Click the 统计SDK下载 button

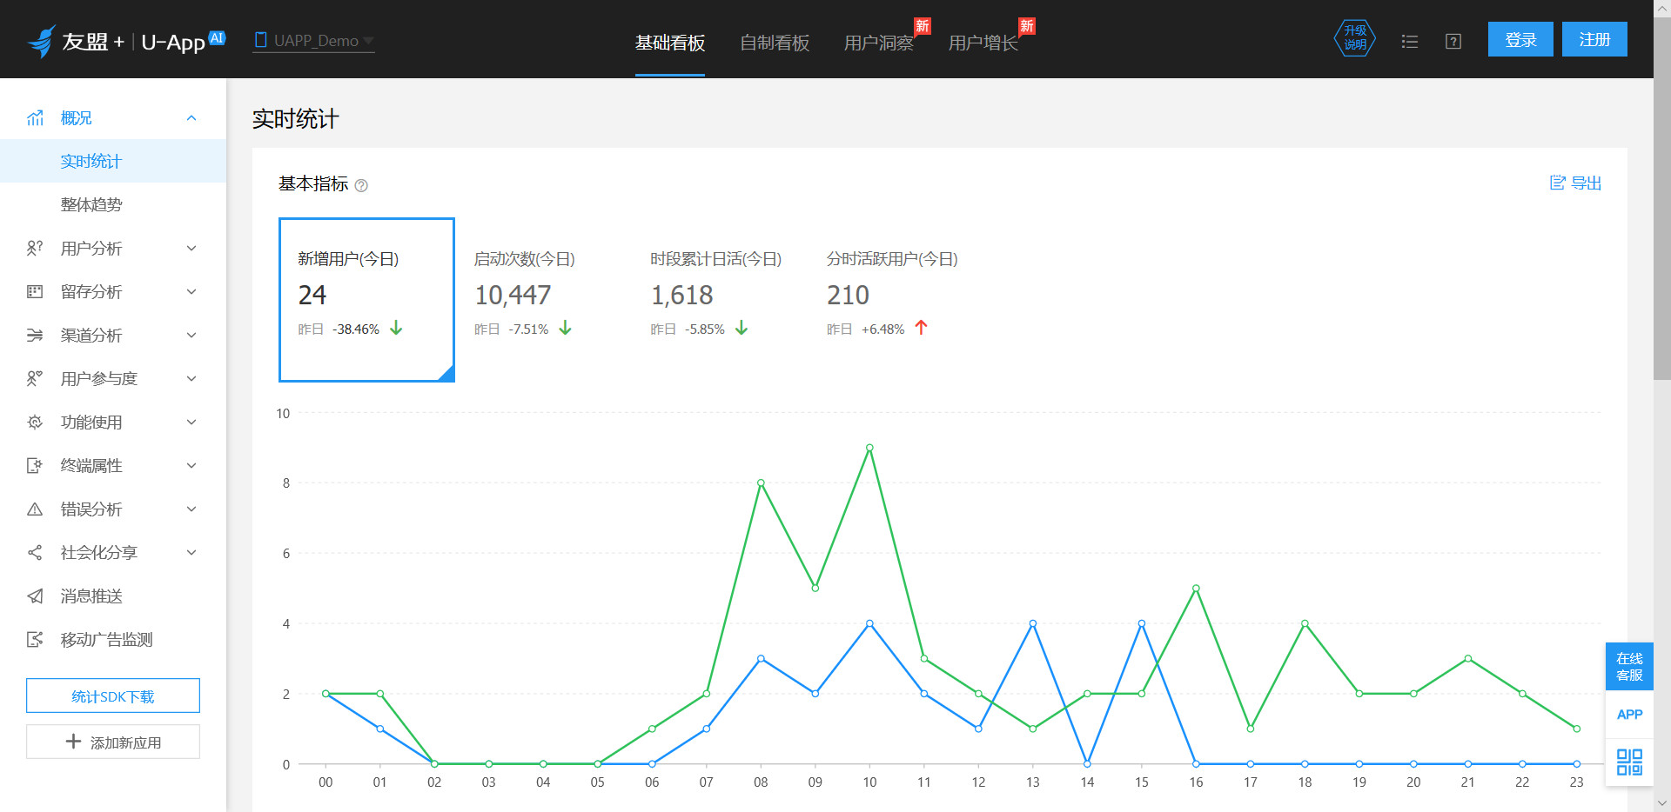point(113,696)
